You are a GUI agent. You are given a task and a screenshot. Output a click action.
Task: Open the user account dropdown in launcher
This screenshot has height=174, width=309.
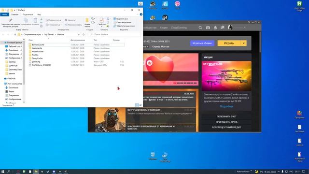(x=245, y=28)
